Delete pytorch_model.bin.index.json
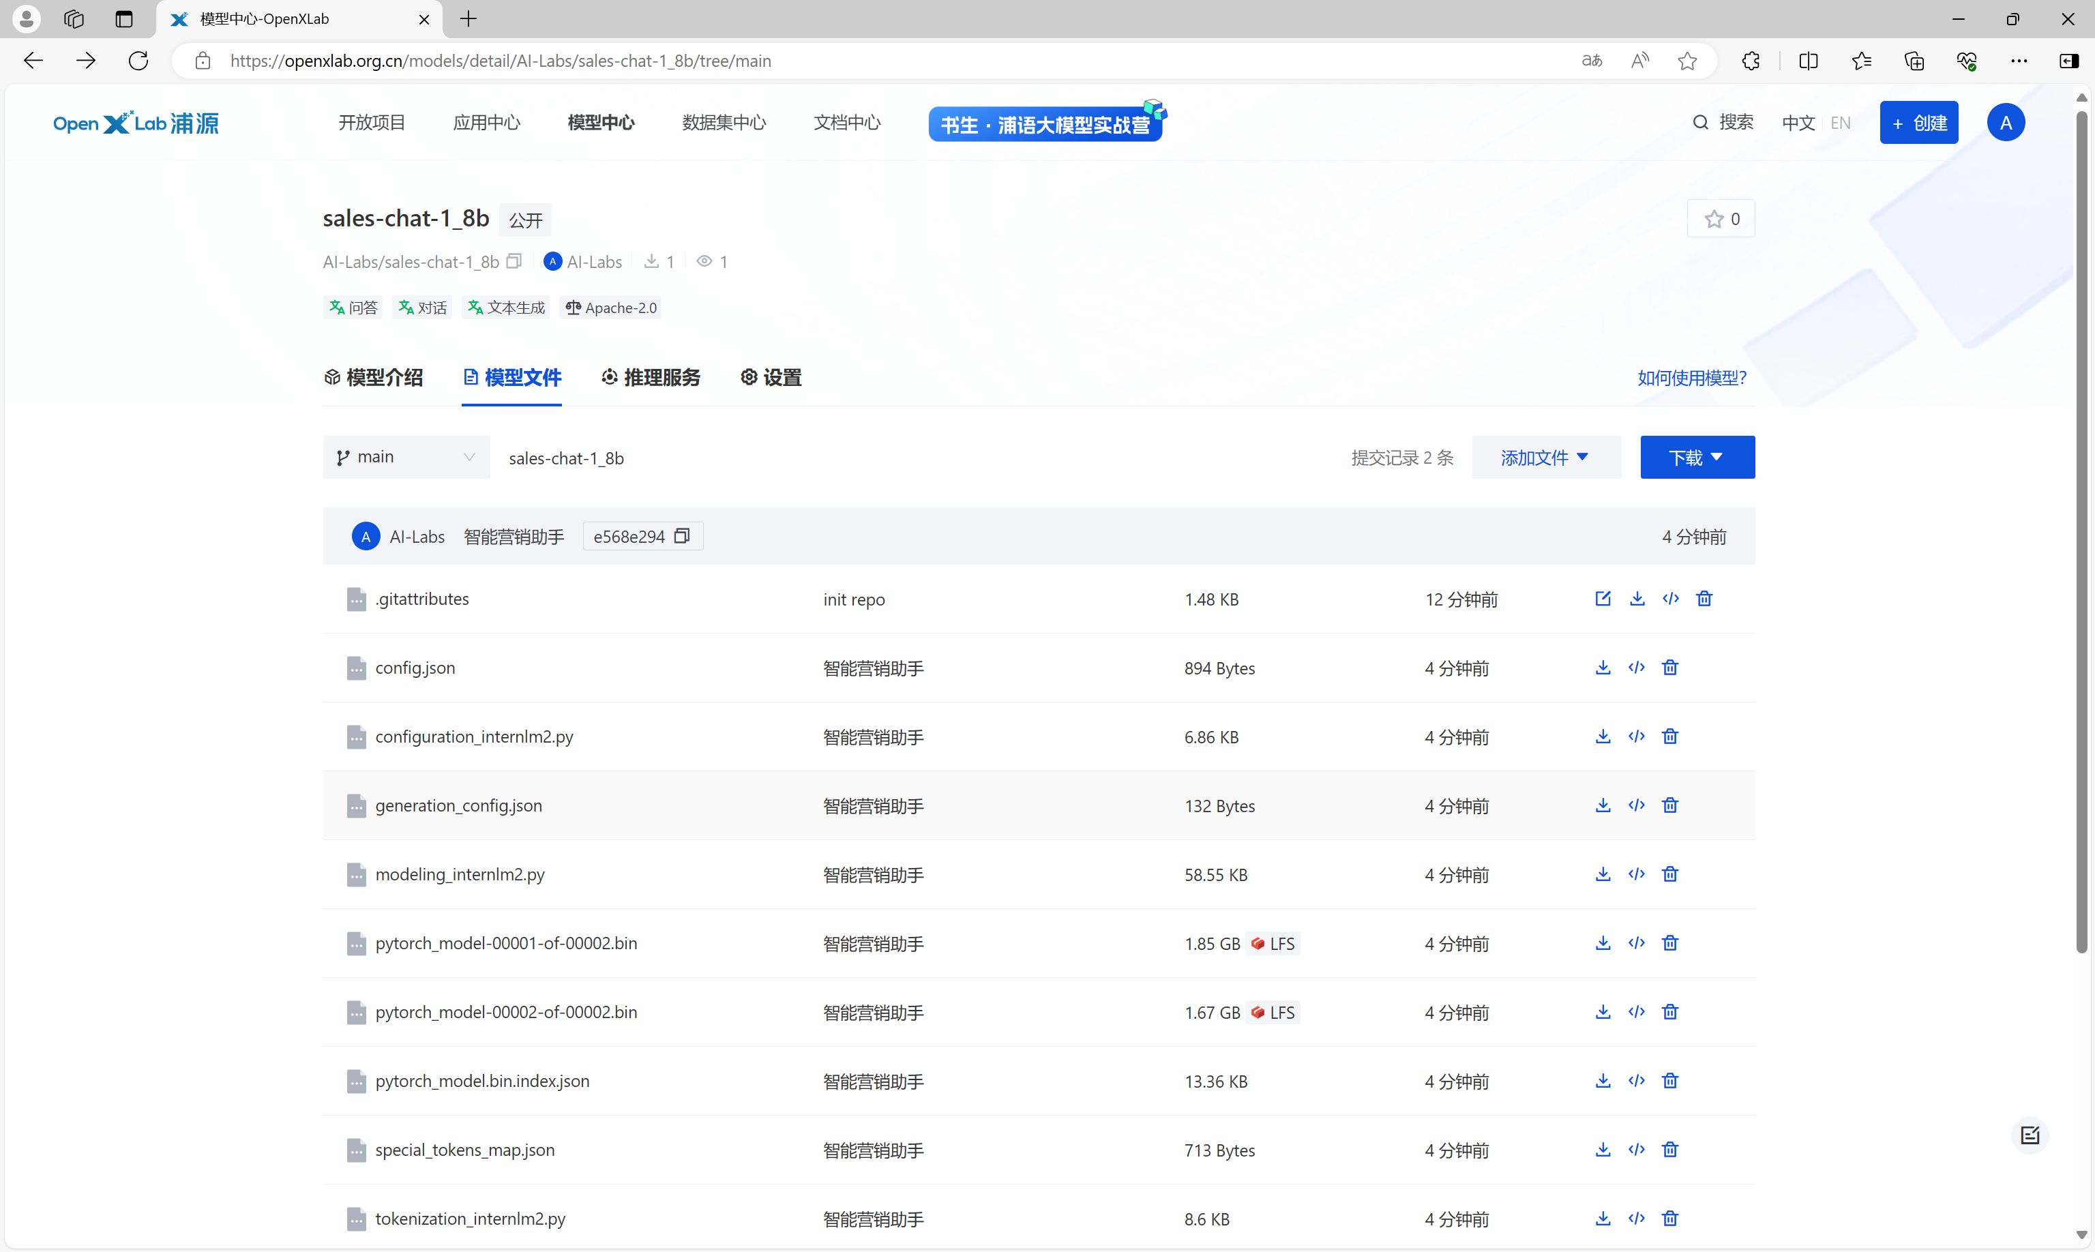 (x=1669, y=1081)
